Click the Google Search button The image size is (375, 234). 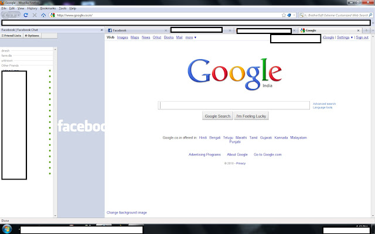pyautogui.click(x=217, y=116)
